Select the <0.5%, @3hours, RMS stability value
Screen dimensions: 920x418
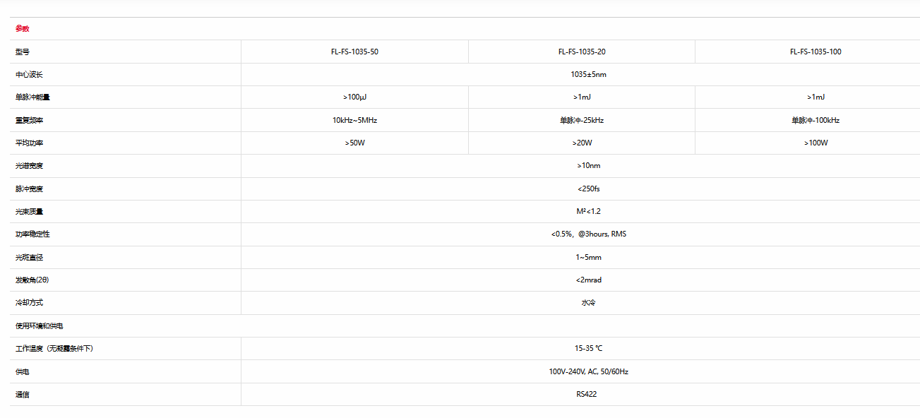click(588, 234)
